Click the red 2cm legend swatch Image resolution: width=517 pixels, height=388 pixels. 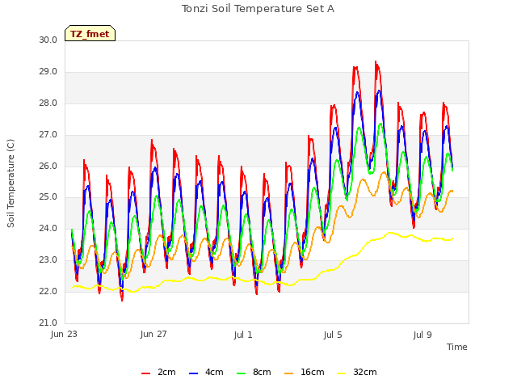145,373
